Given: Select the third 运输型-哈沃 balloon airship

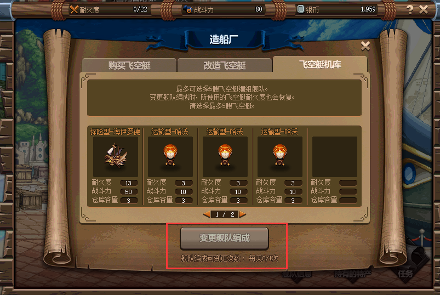Looking at the screenshot, I should (280, 157).
